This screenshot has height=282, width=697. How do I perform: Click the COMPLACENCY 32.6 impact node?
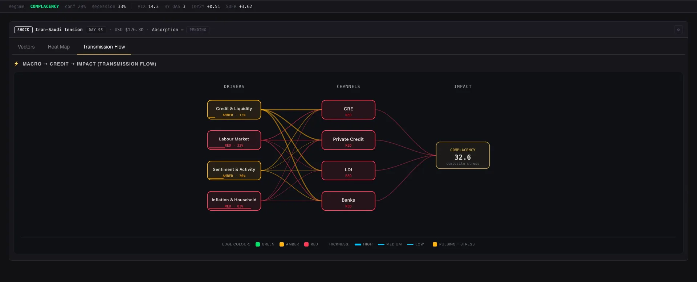463,155
